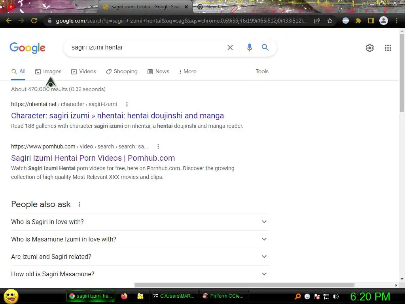The width and height of the screenshot is (405, 304).
Task: Click the scroll down arrow
Action: click(x=402, y=279)
